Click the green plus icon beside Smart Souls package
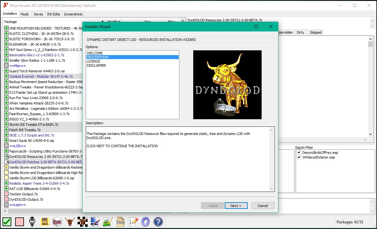This screenshot has width=377, height=229. (x=6, y=140)
